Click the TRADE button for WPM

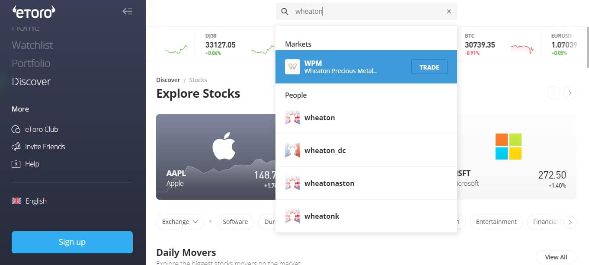429,67
